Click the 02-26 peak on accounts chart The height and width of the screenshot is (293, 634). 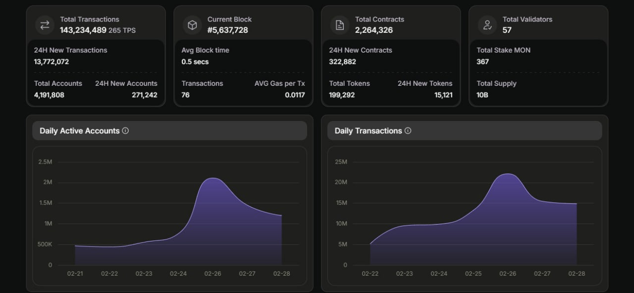click(212, 178)
